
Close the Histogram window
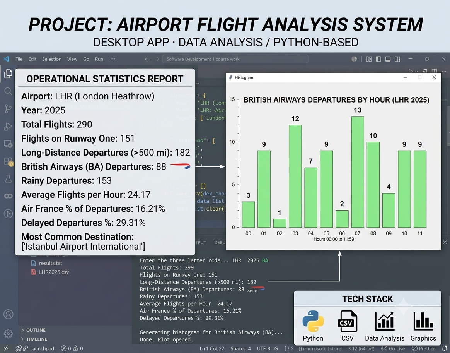434,77
